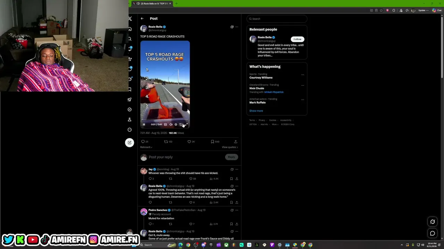Open the rocket Premium icon in the sidebar
This screenshot has height=249, width=444.
(x=129, y=100)
